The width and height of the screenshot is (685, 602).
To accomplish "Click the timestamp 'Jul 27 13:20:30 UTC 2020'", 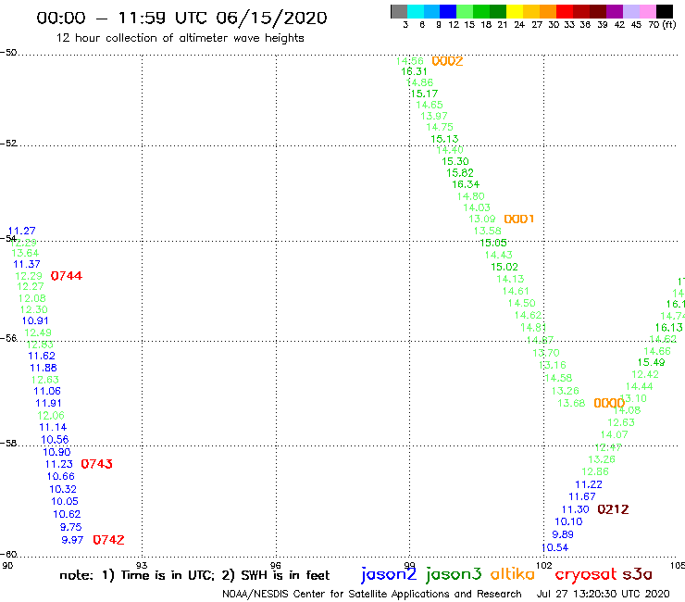I will (x=604, y=594).
